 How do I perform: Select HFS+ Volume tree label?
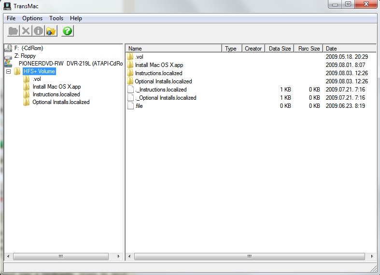point(39,71)
